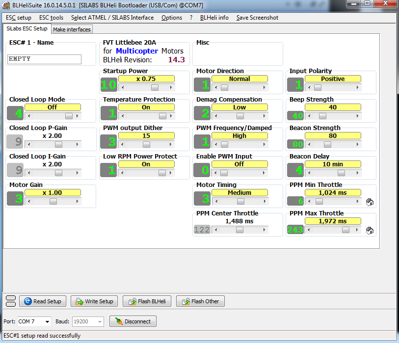
Task: Click the Flash Other button
Action: [x=200, y=301]
